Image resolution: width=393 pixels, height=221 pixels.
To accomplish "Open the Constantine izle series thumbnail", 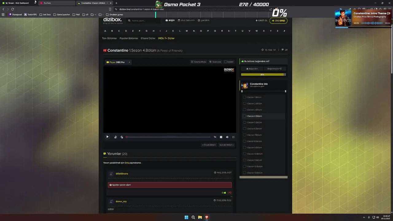I will (245, 85).
